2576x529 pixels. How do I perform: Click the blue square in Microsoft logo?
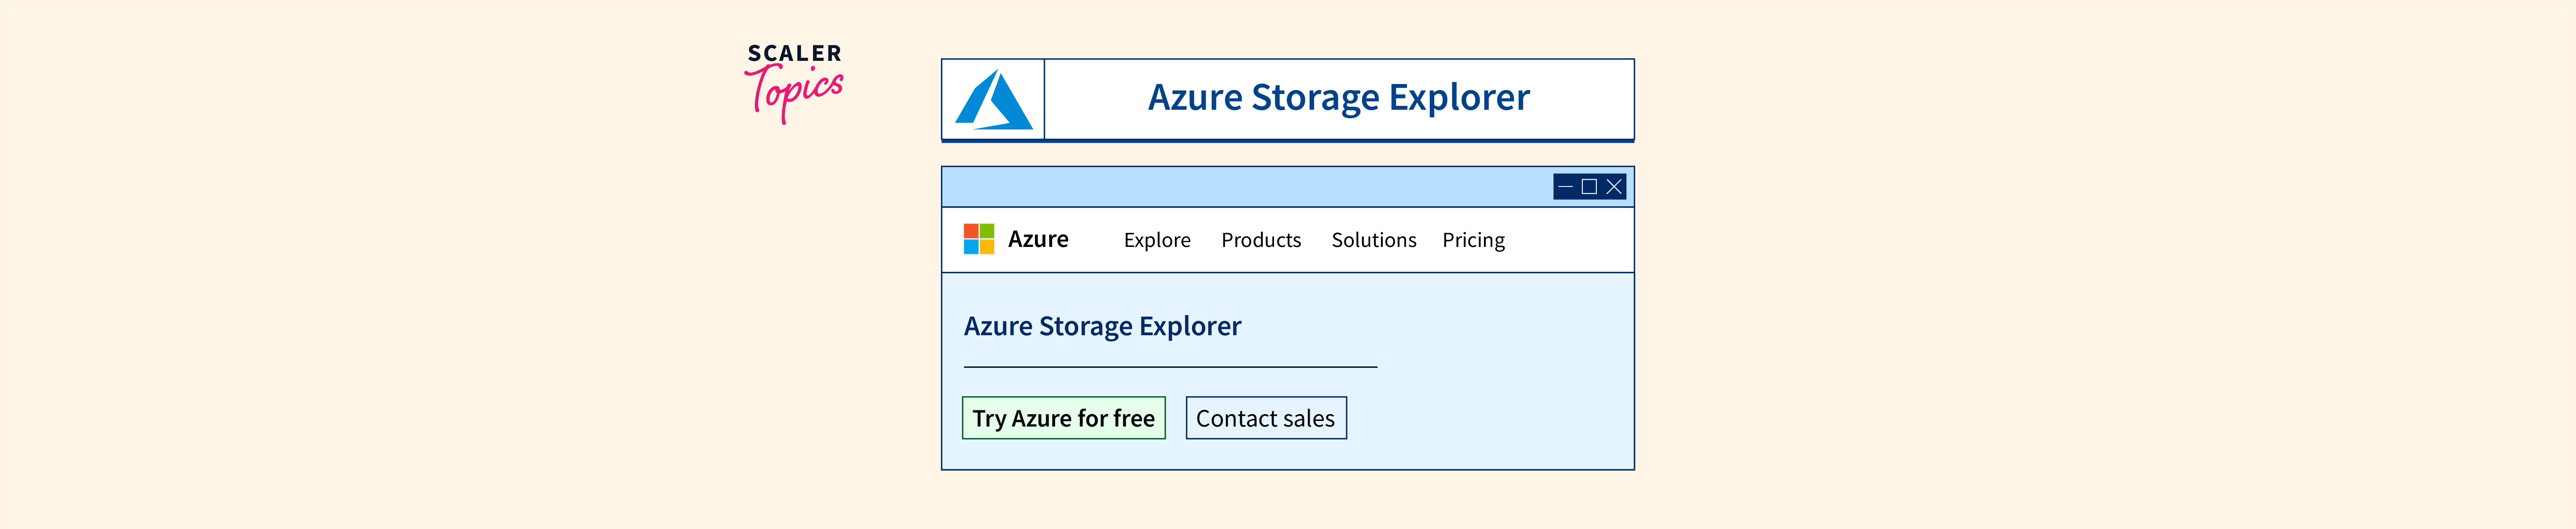click(x=970, y=246)
